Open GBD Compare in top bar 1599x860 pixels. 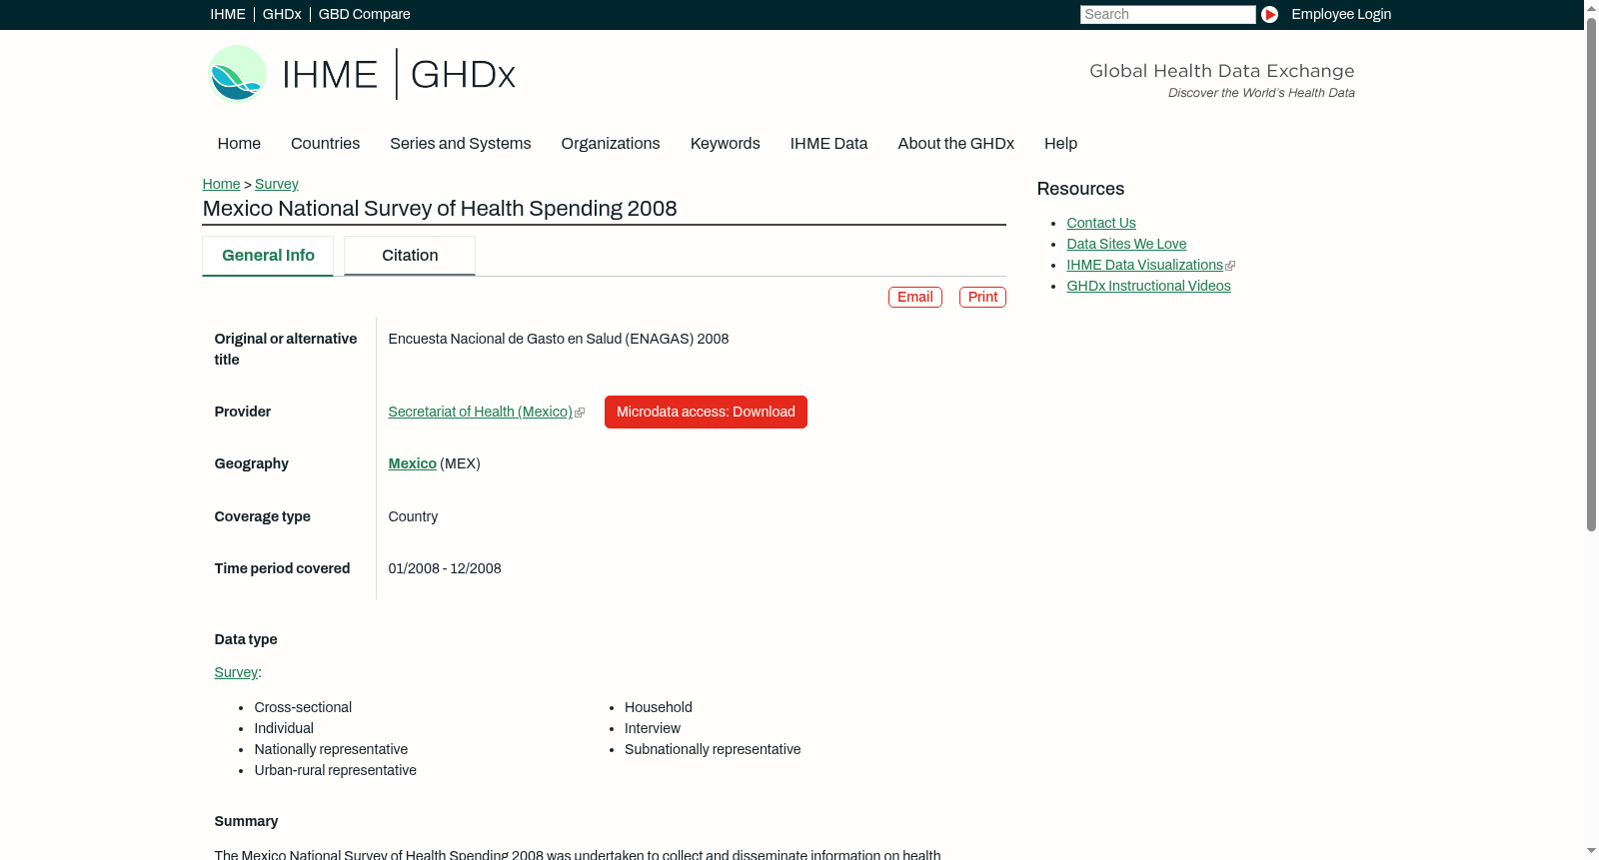(x=365, y=14)
